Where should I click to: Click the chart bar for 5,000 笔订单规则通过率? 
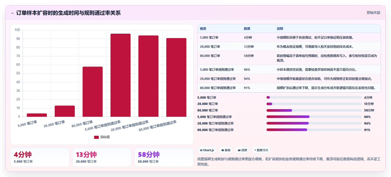(121, 75)
